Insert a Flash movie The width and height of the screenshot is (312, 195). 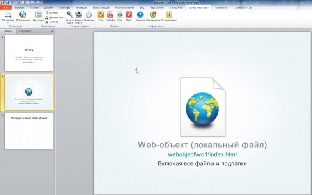[x=129, y=16]
